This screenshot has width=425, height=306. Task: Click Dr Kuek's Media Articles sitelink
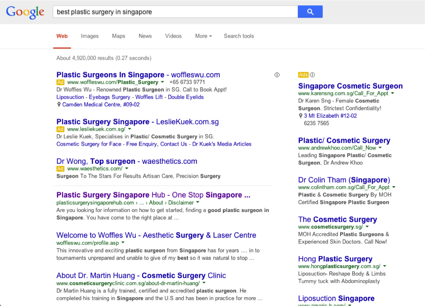tap(222, 144)
